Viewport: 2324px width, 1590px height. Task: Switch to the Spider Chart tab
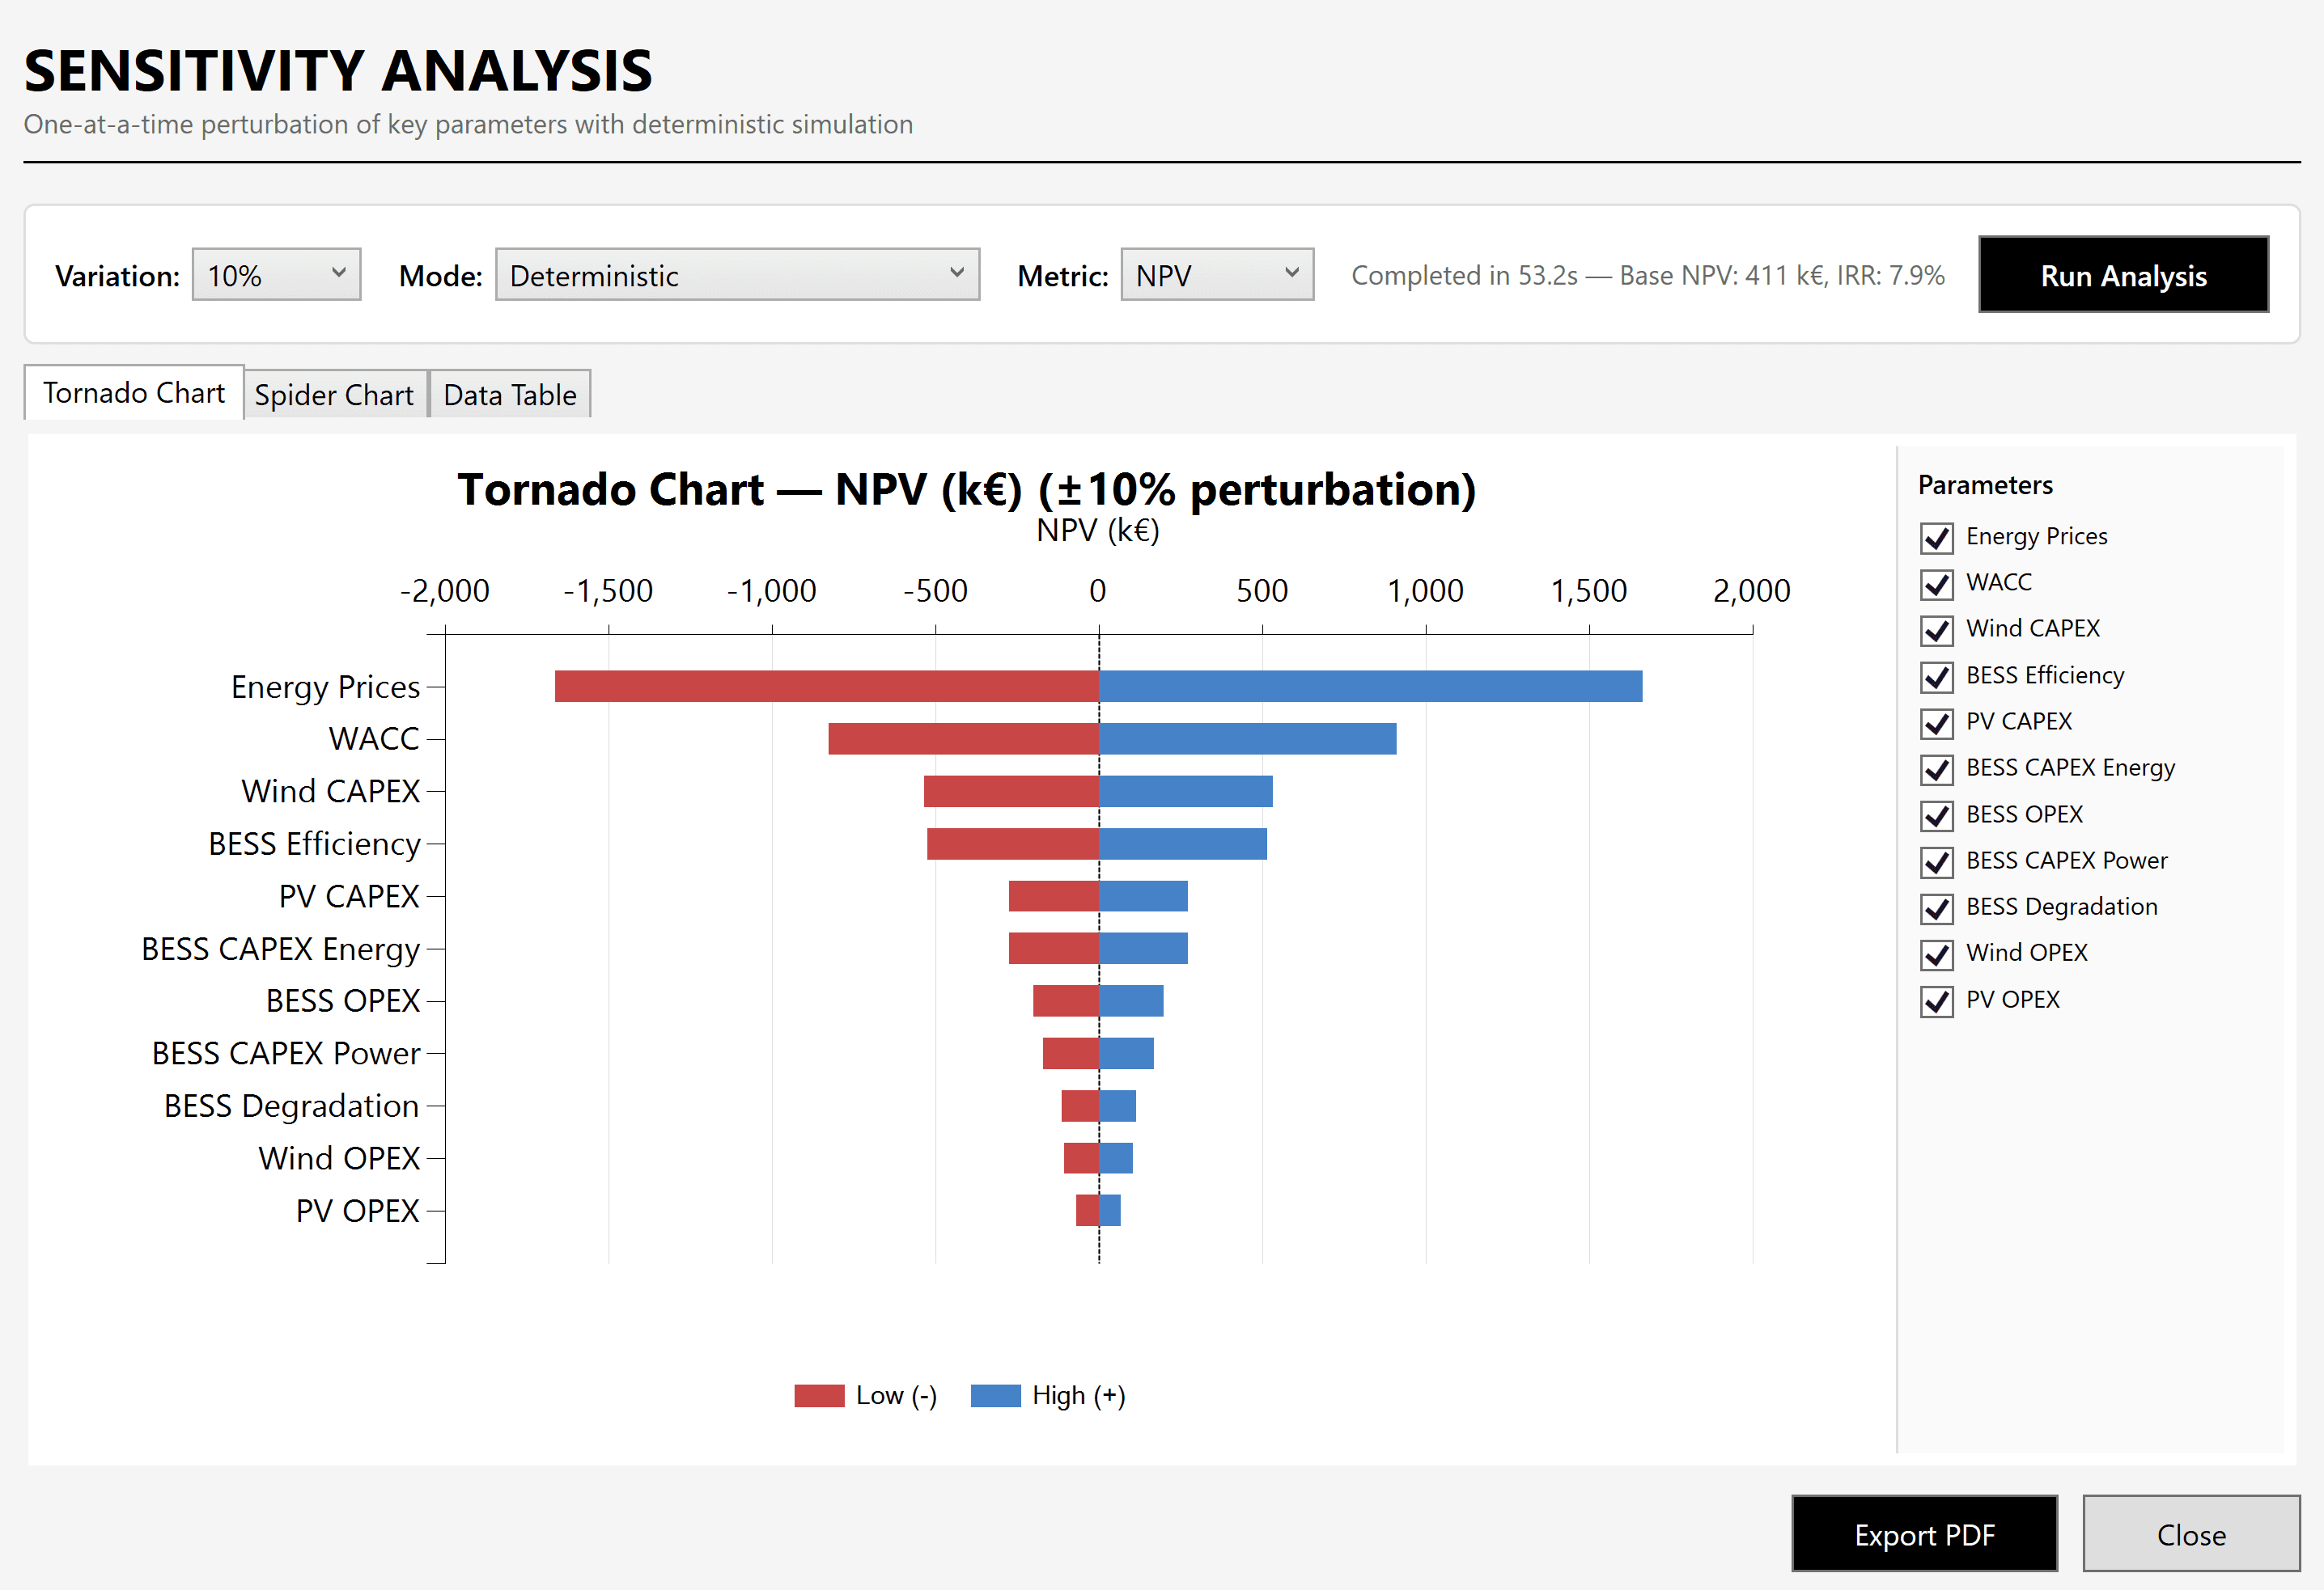tap(335, 393)
